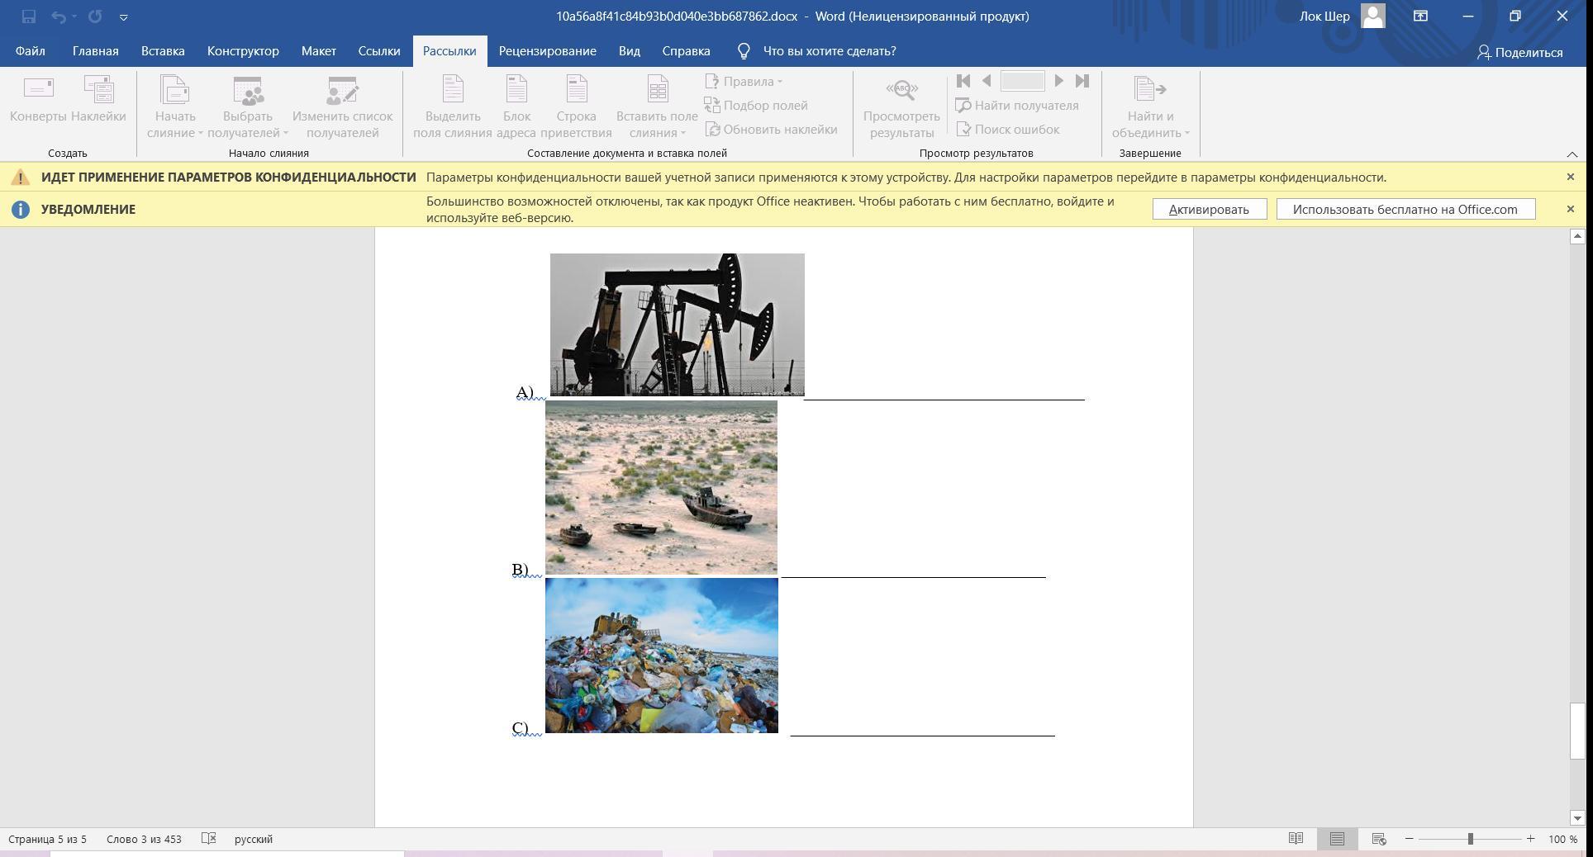Close the УВЕДОМЛЕНИЕ notification bar
The image size is (1593, 857).
pos(1571,209)
